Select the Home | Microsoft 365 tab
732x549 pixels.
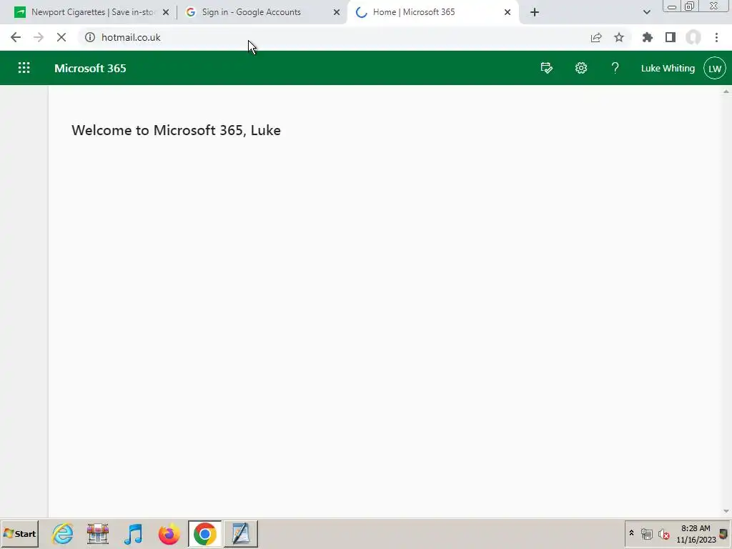(432, 12)
